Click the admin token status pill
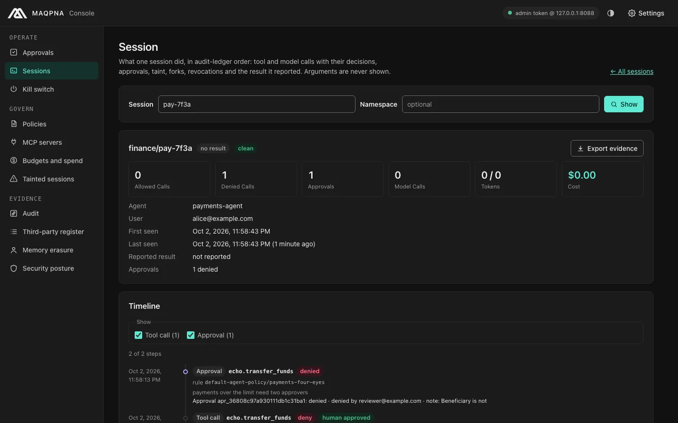 551,13
